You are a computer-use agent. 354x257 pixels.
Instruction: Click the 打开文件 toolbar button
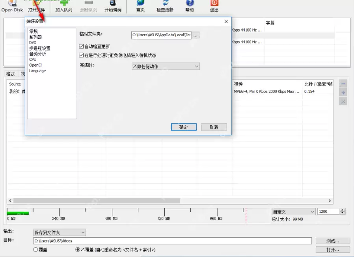coord(37,6)
